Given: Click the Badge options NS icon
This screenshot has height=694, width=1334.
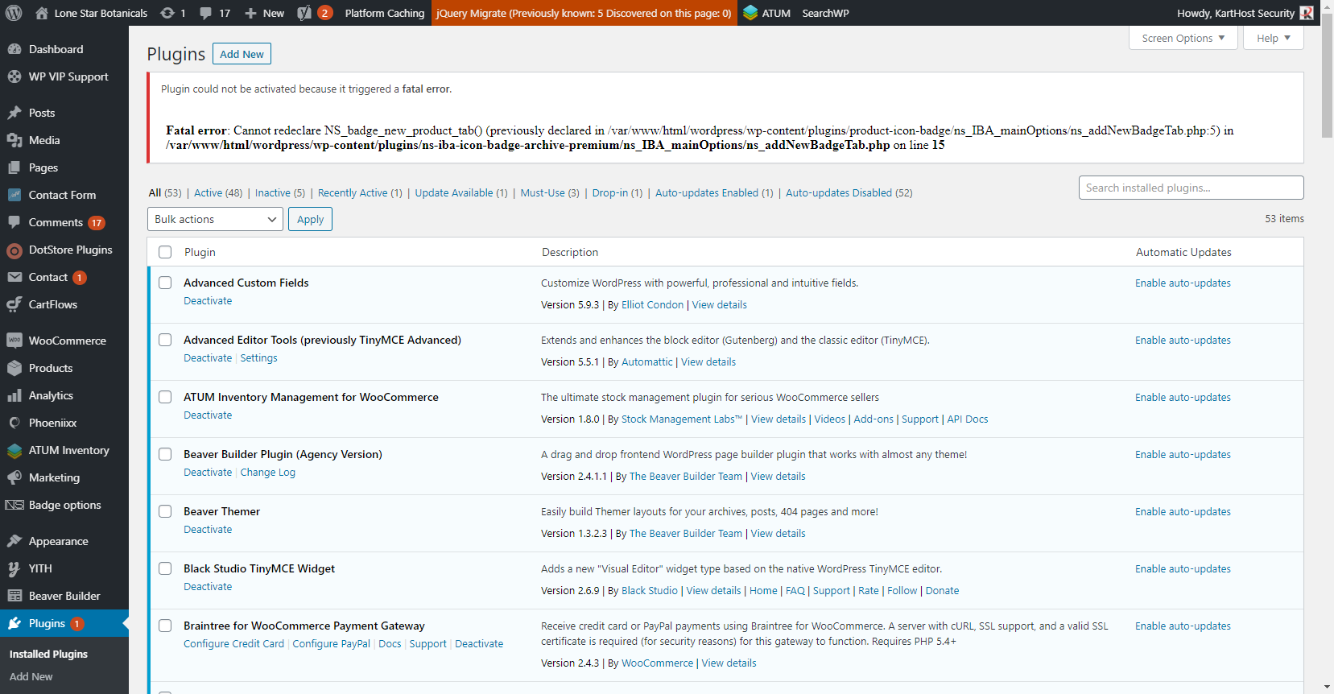Looking at the screenshot, I should 14,505.
